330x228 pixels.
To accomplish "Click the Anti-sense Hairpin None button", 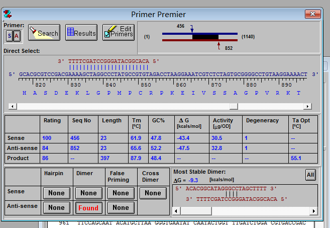I will [57, 207].
